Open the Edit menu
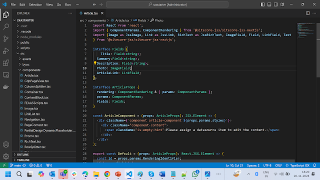 click(x=22, y=4)
